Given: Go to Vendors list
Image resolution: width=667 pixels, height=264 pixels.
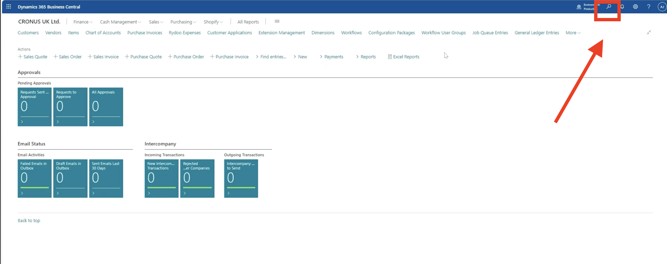Looking at the screenshot, I should click(53, 33).
